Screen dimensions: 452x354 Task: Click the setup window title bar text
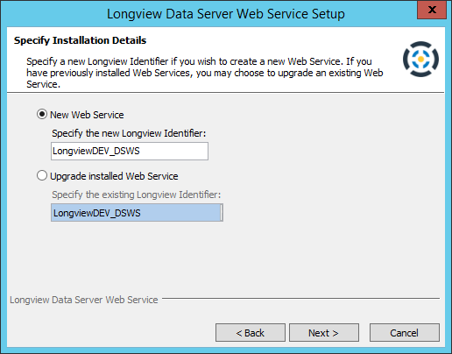coord(226,14)
